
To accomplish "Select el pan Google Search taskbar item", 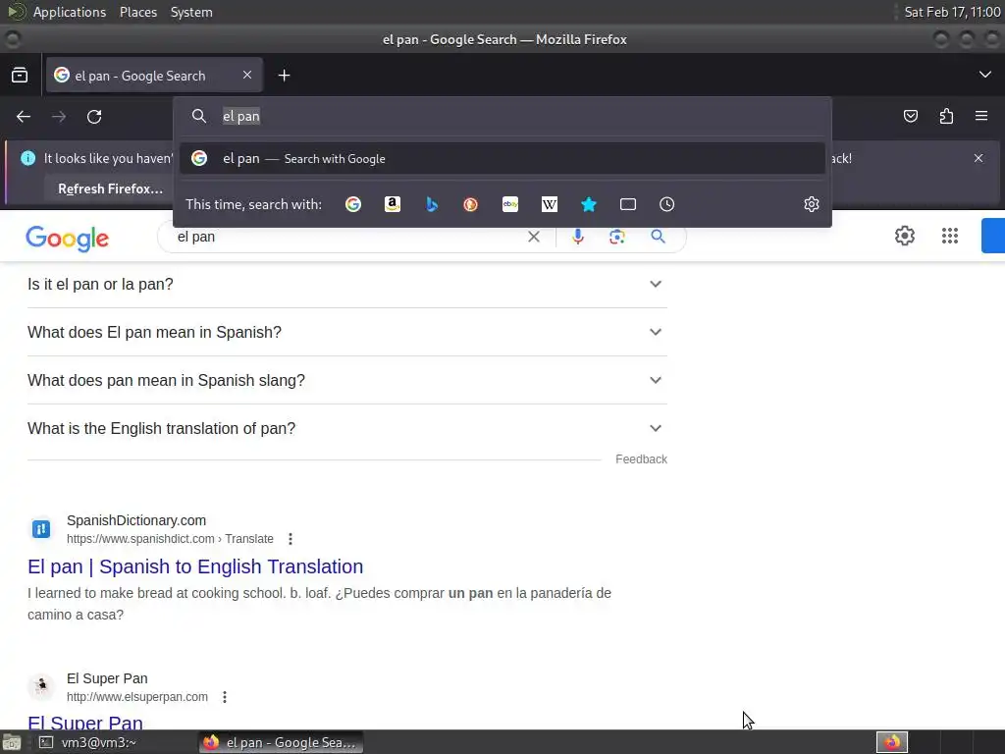I will pyautogui.click(x=280, y=742).
